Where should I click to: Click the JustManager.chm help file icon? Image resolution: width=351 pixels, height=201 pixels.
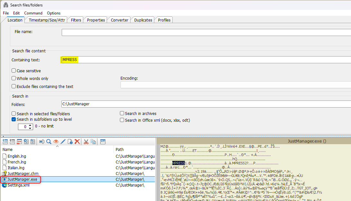4,173
